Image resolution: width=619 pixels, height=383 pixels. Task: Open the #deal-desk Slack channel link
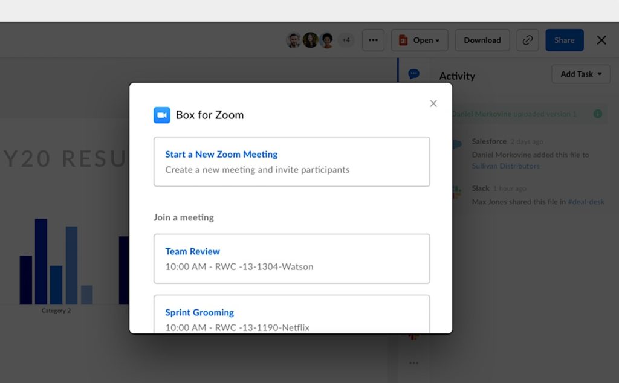(586, 202)
